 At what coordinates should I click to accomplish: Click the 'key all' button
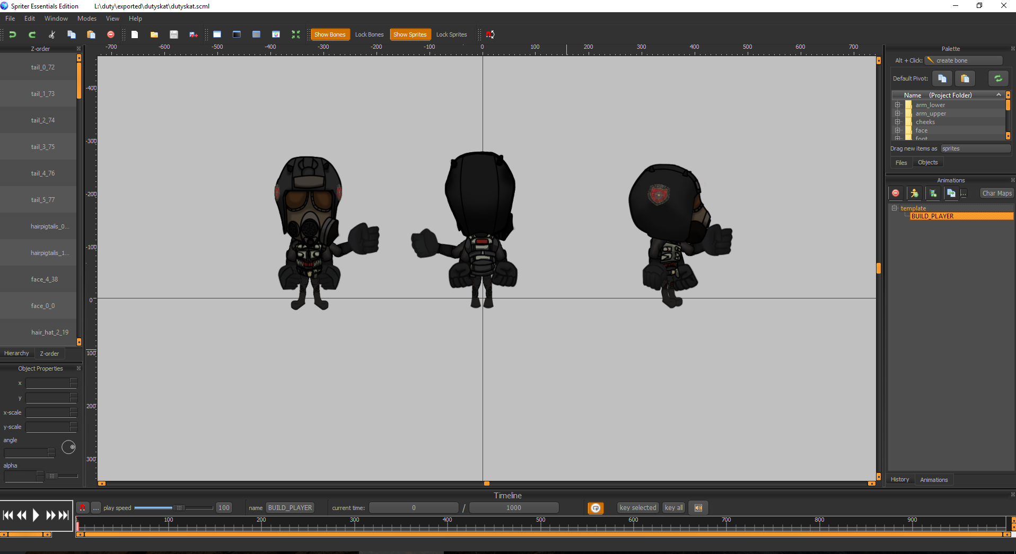(x=673, y=508)
